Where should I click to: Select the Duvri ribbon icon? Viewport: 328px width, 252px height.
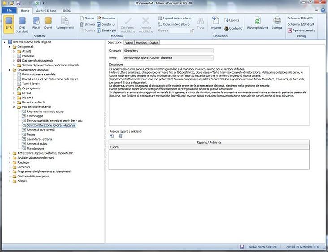pos(48,23)
